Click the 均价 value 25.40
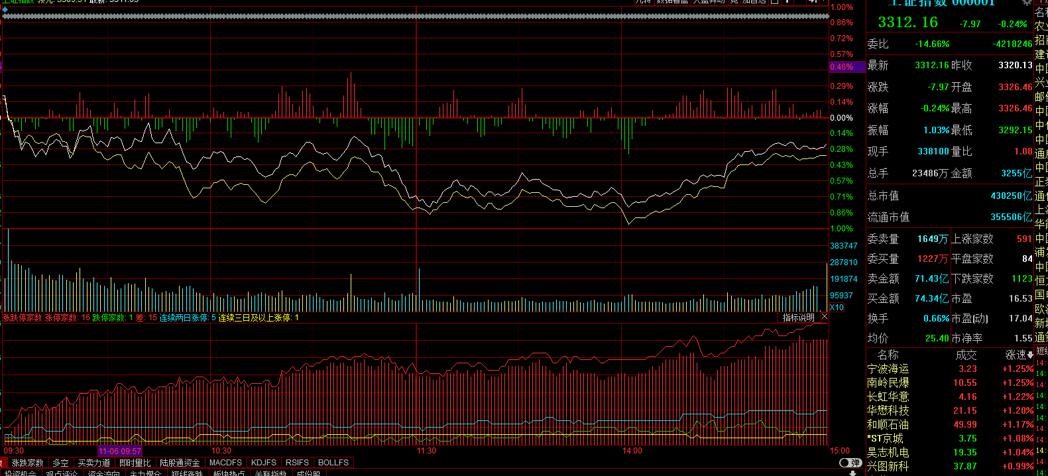The height and width of the screenshot is (476, 1048). click(x=937, y=338)
